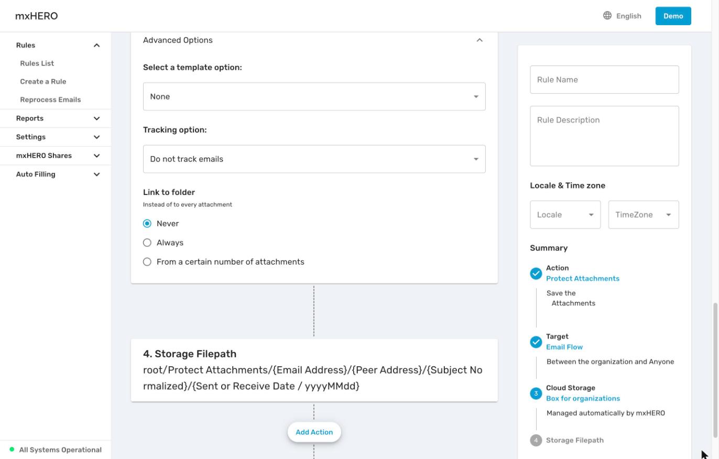Click the Target step checkmark icon
This screenshot has height=459, width=719.
tap(536, 342)
